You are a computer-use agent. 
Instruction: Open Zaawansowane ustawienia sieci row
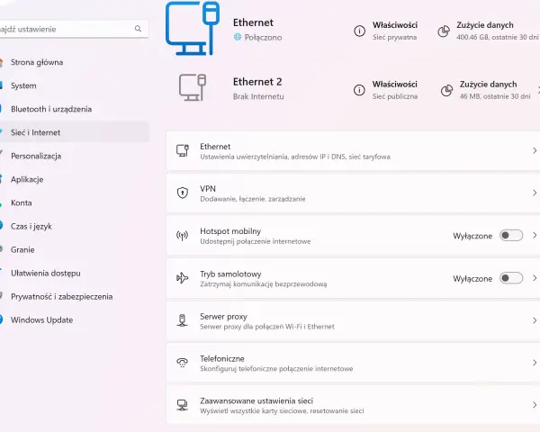353,405
